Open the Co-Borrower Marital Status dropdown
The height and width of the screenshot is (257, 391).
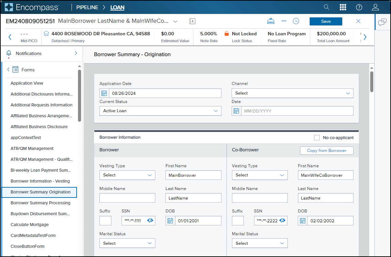(260, 243)
